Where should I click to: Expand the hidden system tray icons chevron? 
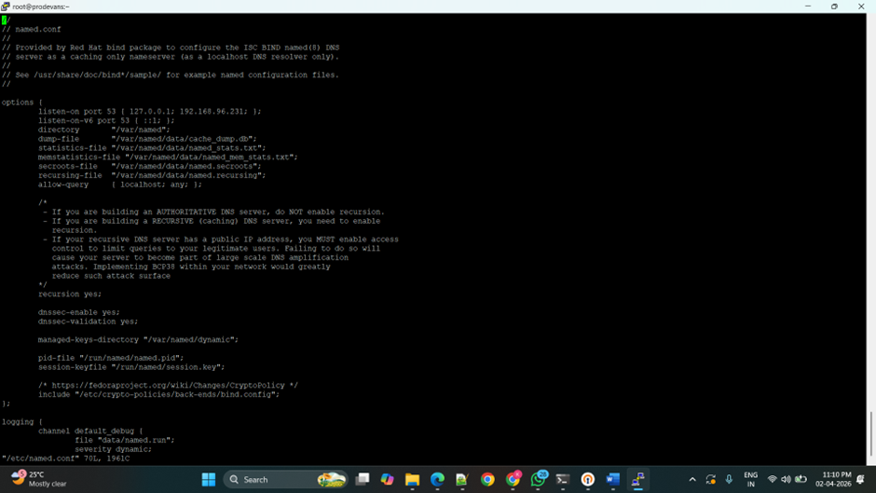point(692,479)
